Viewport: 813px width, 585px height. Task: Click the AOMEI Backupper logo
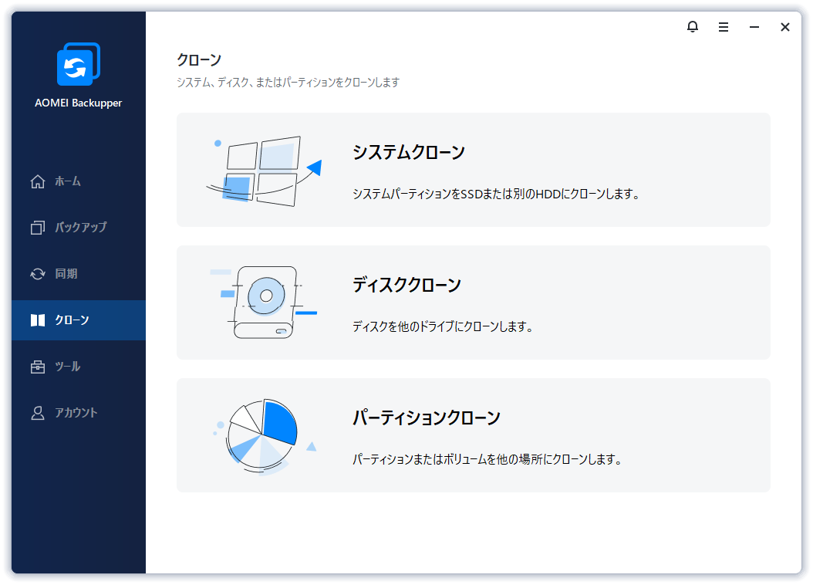tap(77, 64)
